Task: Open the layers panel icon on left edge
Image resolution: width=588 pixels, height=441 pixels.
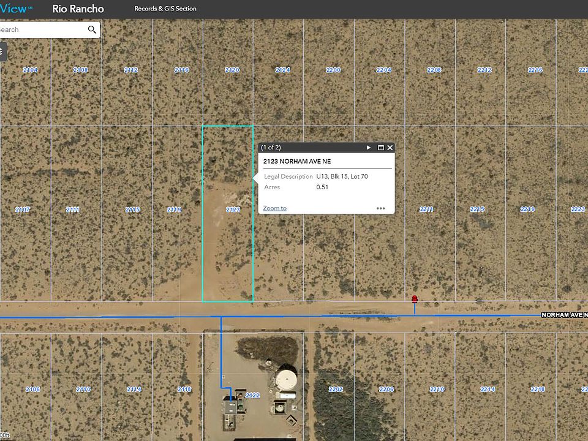Action: tap(2, 51)
